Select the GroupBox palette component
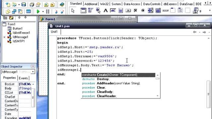 click(x=173, y=10)
